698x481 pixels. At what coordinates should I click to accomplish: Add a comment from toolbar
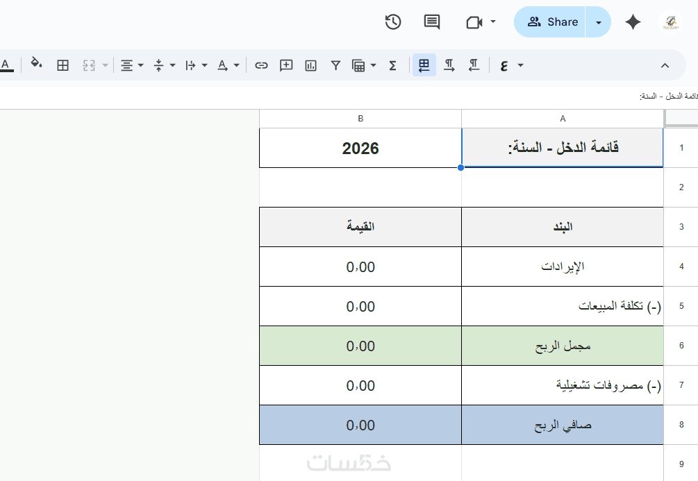click(286, 65)
